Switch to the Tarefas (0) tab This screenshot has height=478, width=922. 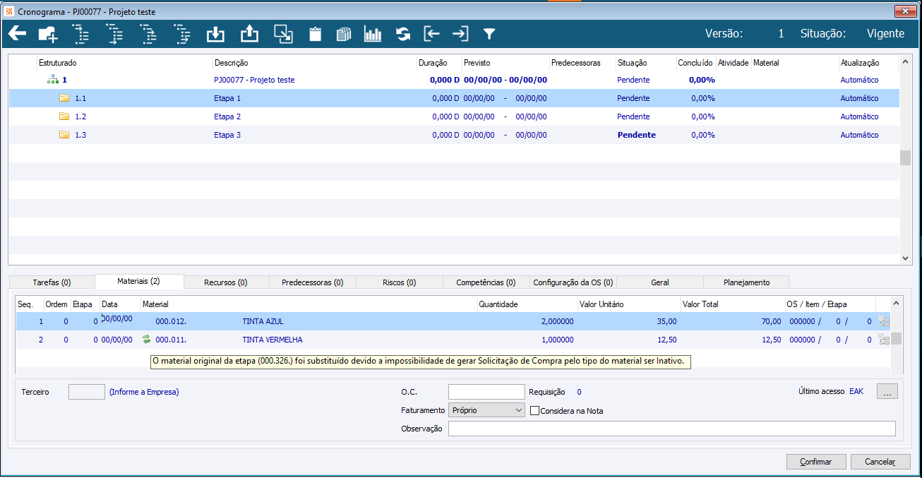(52, 282)
